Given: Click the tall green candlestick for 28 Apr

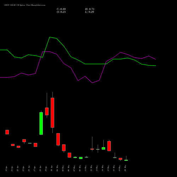Looking at the screenshot, I should point(41,124).
